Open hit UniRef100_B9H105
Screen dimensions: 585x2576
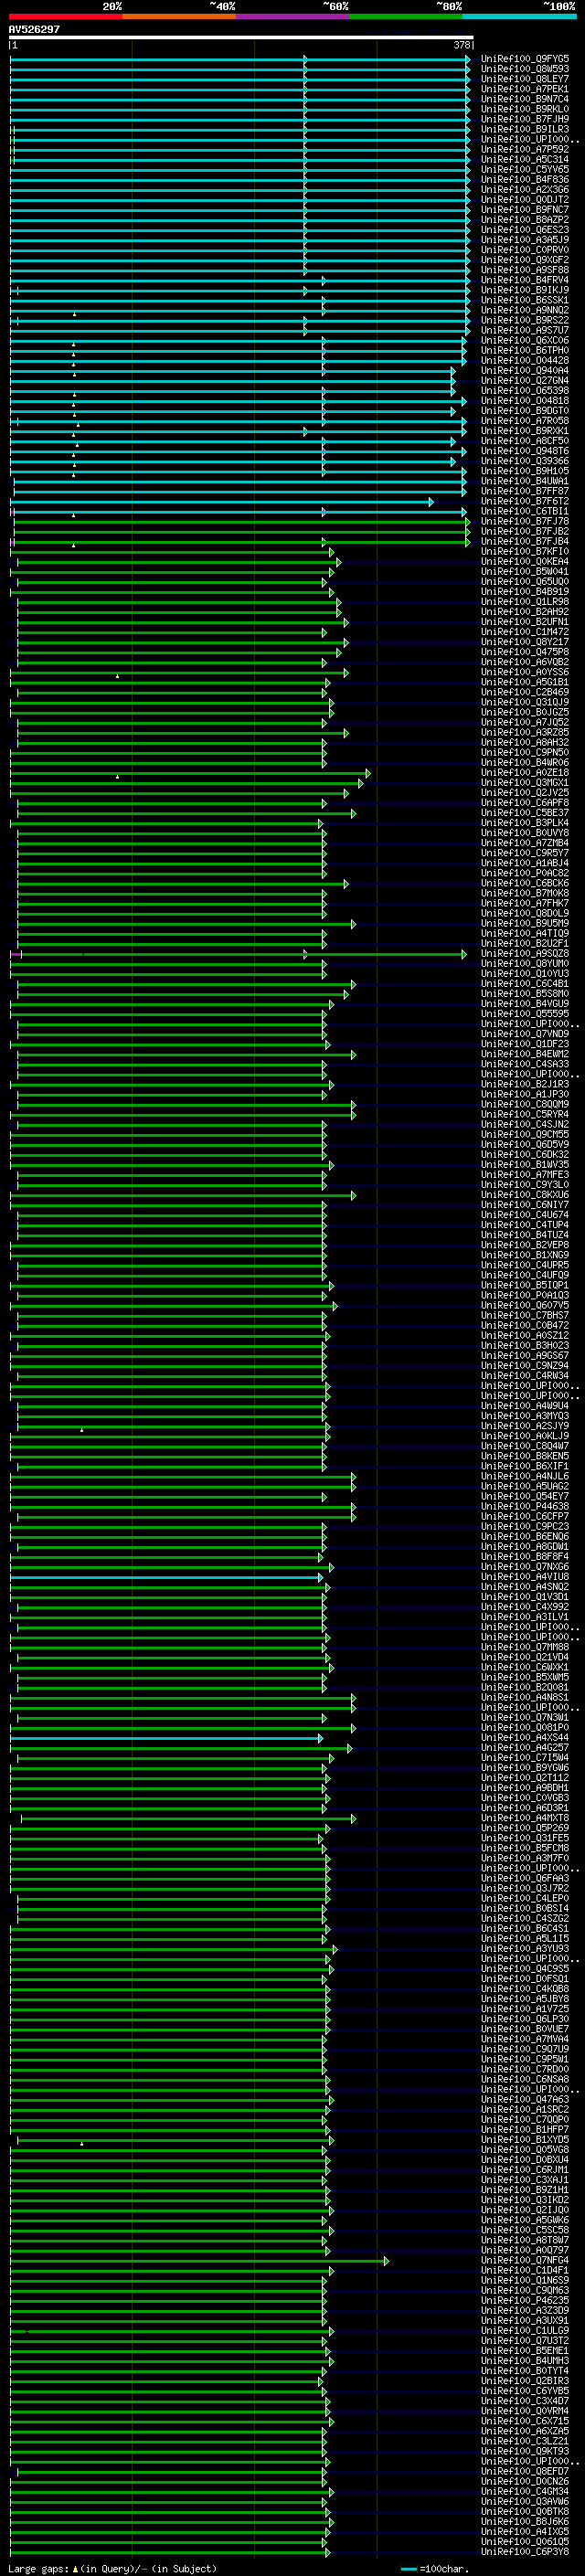pyautogui.click(x=524, y=471)
